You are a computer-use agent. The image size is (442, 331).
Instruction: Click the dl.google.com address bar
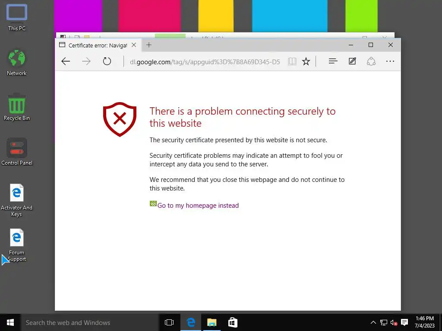point(205,62)
